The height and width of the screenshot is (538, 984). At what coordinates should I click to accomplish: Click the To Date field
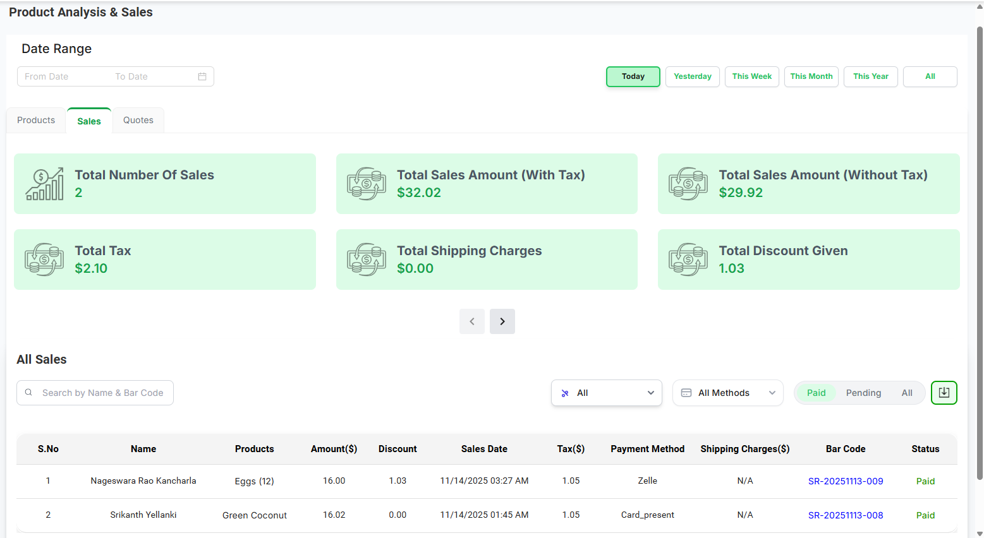(152, 76)
